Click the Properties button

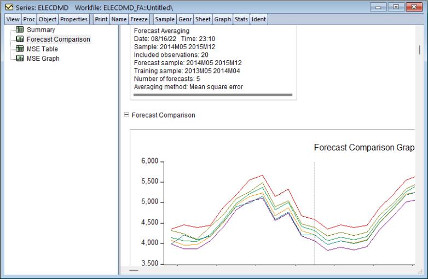pyautogui.click(x=73, y=19)
